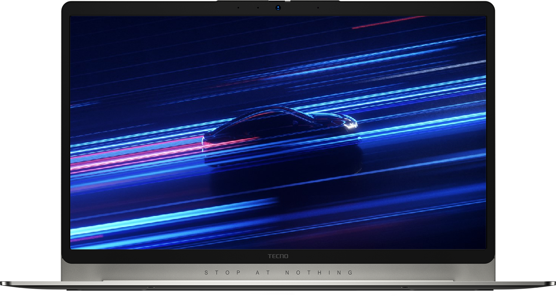Click the webcam lens on the top bezel
This screenshot has width=556, height=302.
point(278,7)
